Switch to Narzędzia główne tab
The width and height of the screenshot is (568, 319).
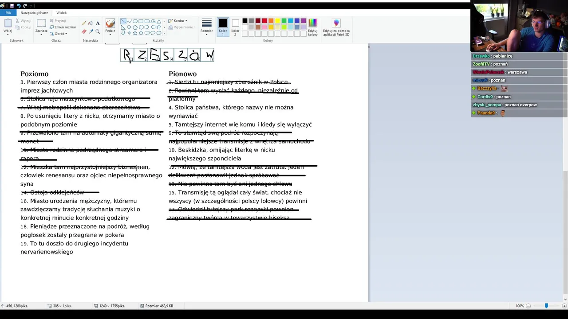tap(34, 13)
